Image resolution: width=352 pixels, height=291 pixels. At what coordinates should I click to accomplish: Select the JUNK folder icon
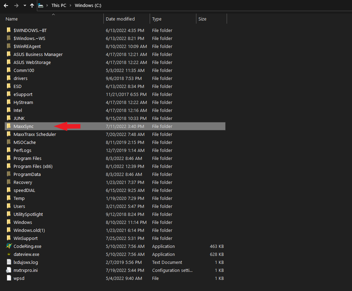[9, 118]
